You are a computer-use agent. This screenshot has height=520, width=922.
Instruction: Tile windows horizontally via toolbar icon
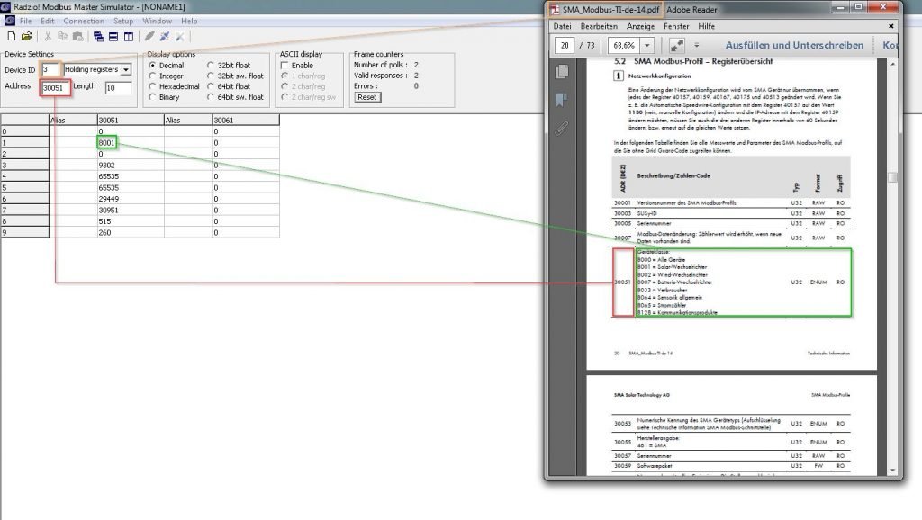tap(113, 36)
